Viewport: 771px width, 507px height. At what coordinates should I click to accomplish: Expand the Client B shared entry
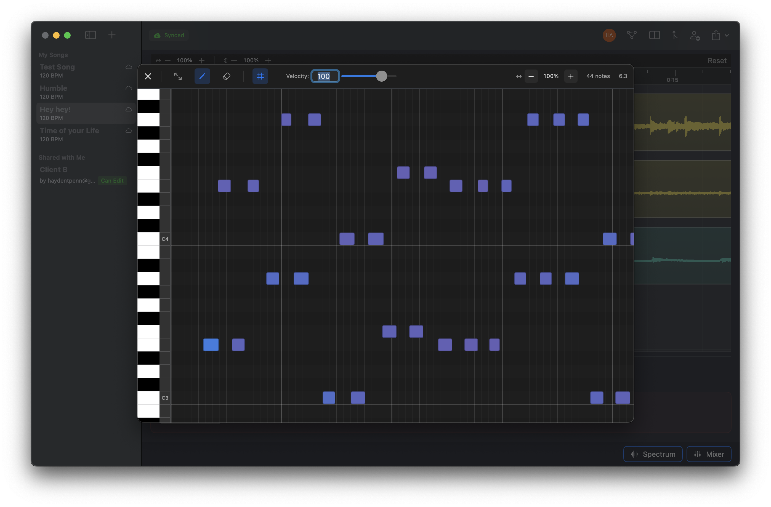pos(54,169)
